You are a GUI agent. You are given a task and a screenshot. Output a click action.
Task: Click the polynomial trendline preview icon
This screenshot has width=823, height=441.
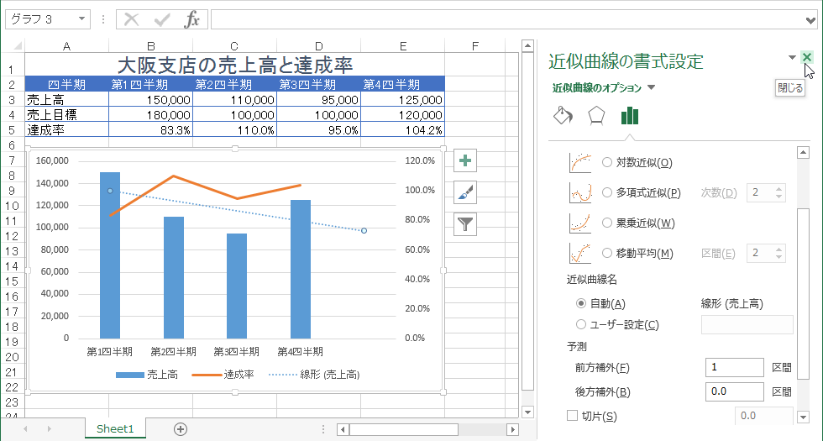click(x=580, y=192)
